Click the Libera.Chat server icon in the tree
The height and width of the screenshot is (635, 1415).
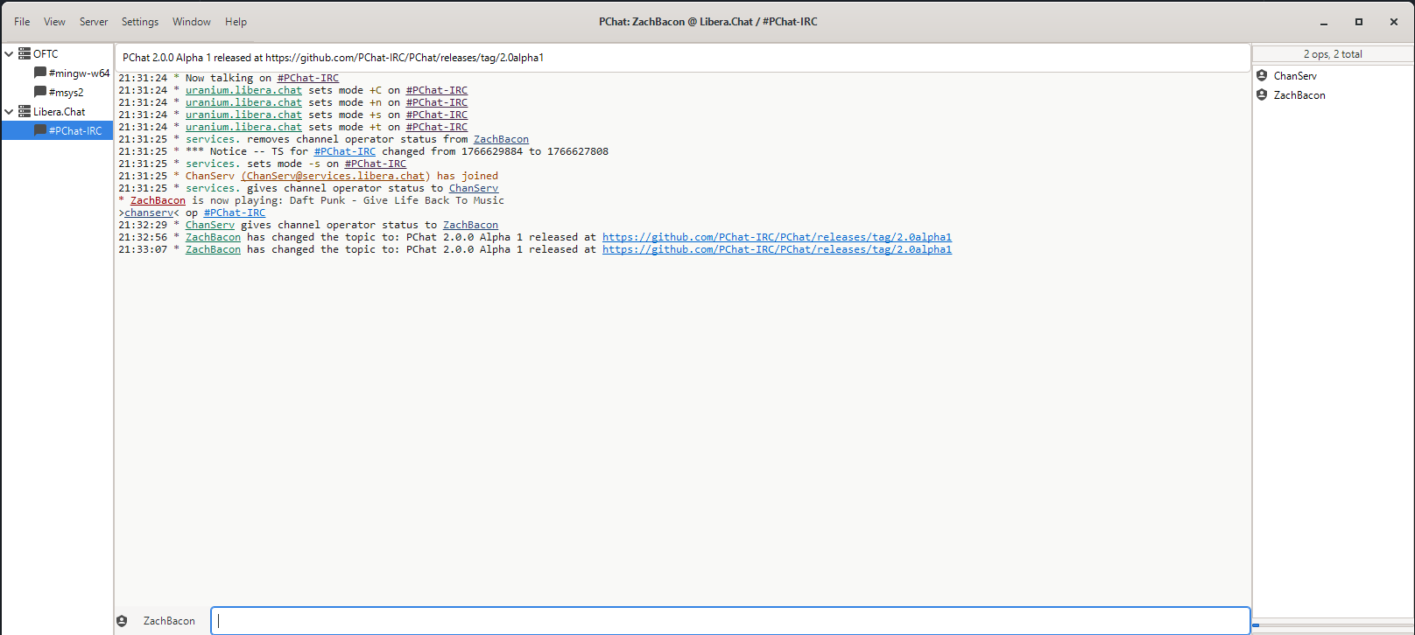pos(25,112)
